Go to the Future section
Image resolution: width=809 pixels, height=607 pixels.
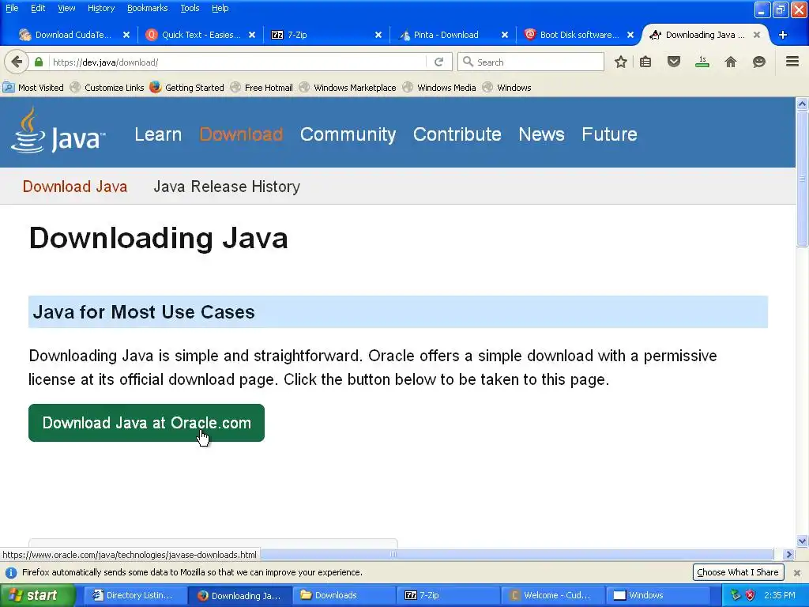click(x=609, y=134)
